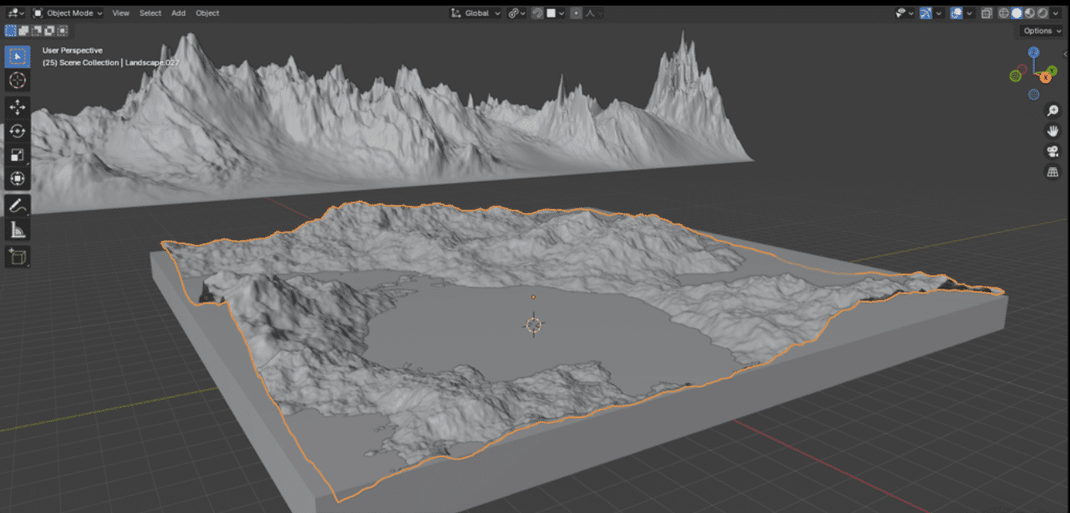Toggle viewport gizmos visibility
Screen dimensions: 1070x513
[x=925, y=14]
